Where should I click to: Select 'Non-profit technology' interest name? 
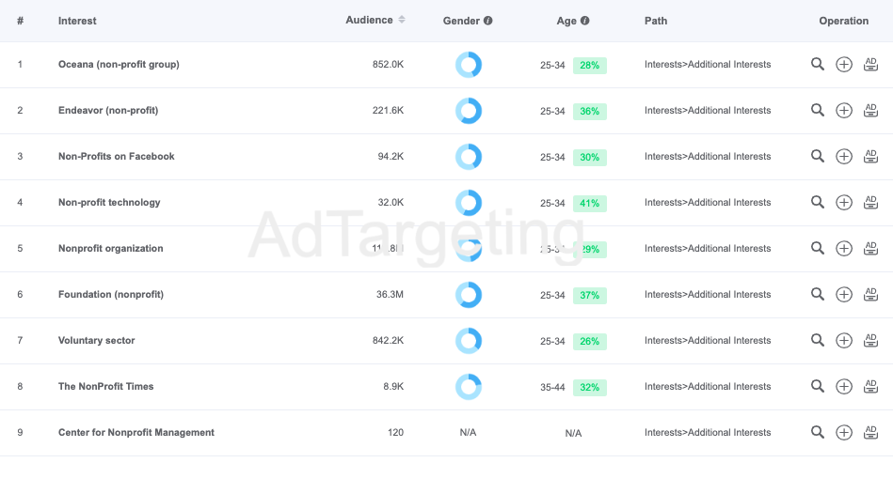coord(109,202)
